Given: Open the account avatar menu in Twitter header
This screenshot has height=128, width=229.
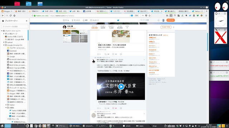Looking at the screenshot, I should (x=164, y=20).
